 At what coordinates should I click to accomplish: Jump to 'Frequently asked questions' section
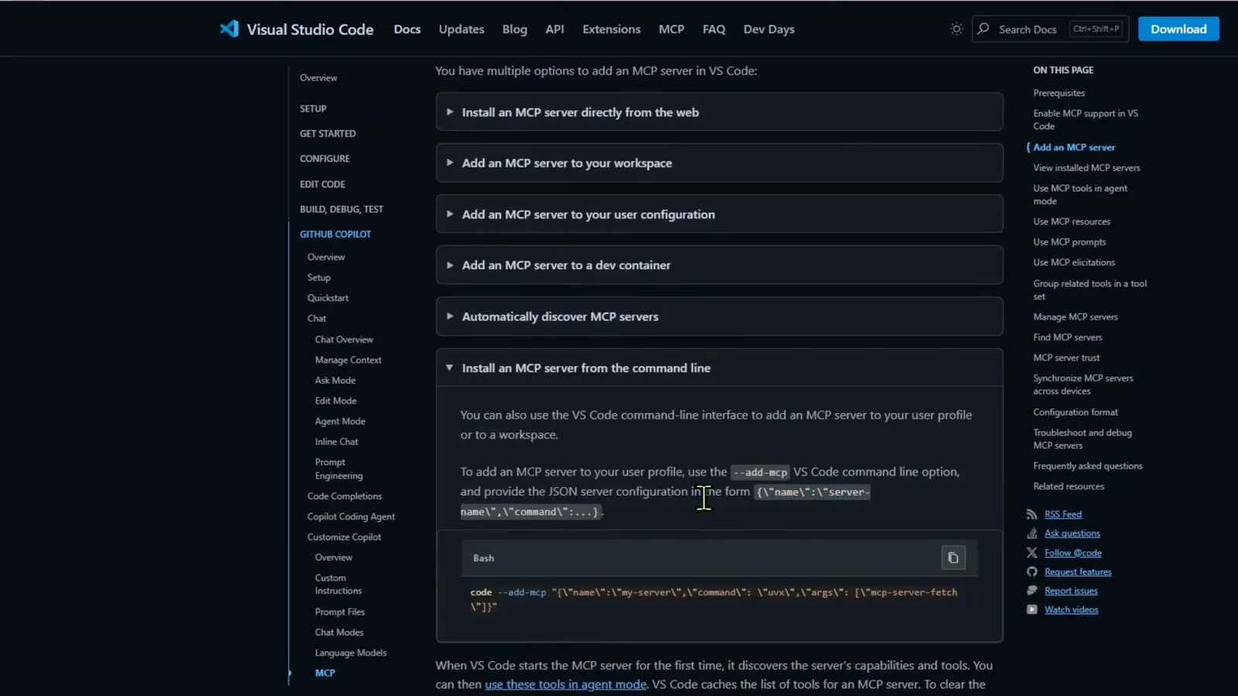[1088, 466]
